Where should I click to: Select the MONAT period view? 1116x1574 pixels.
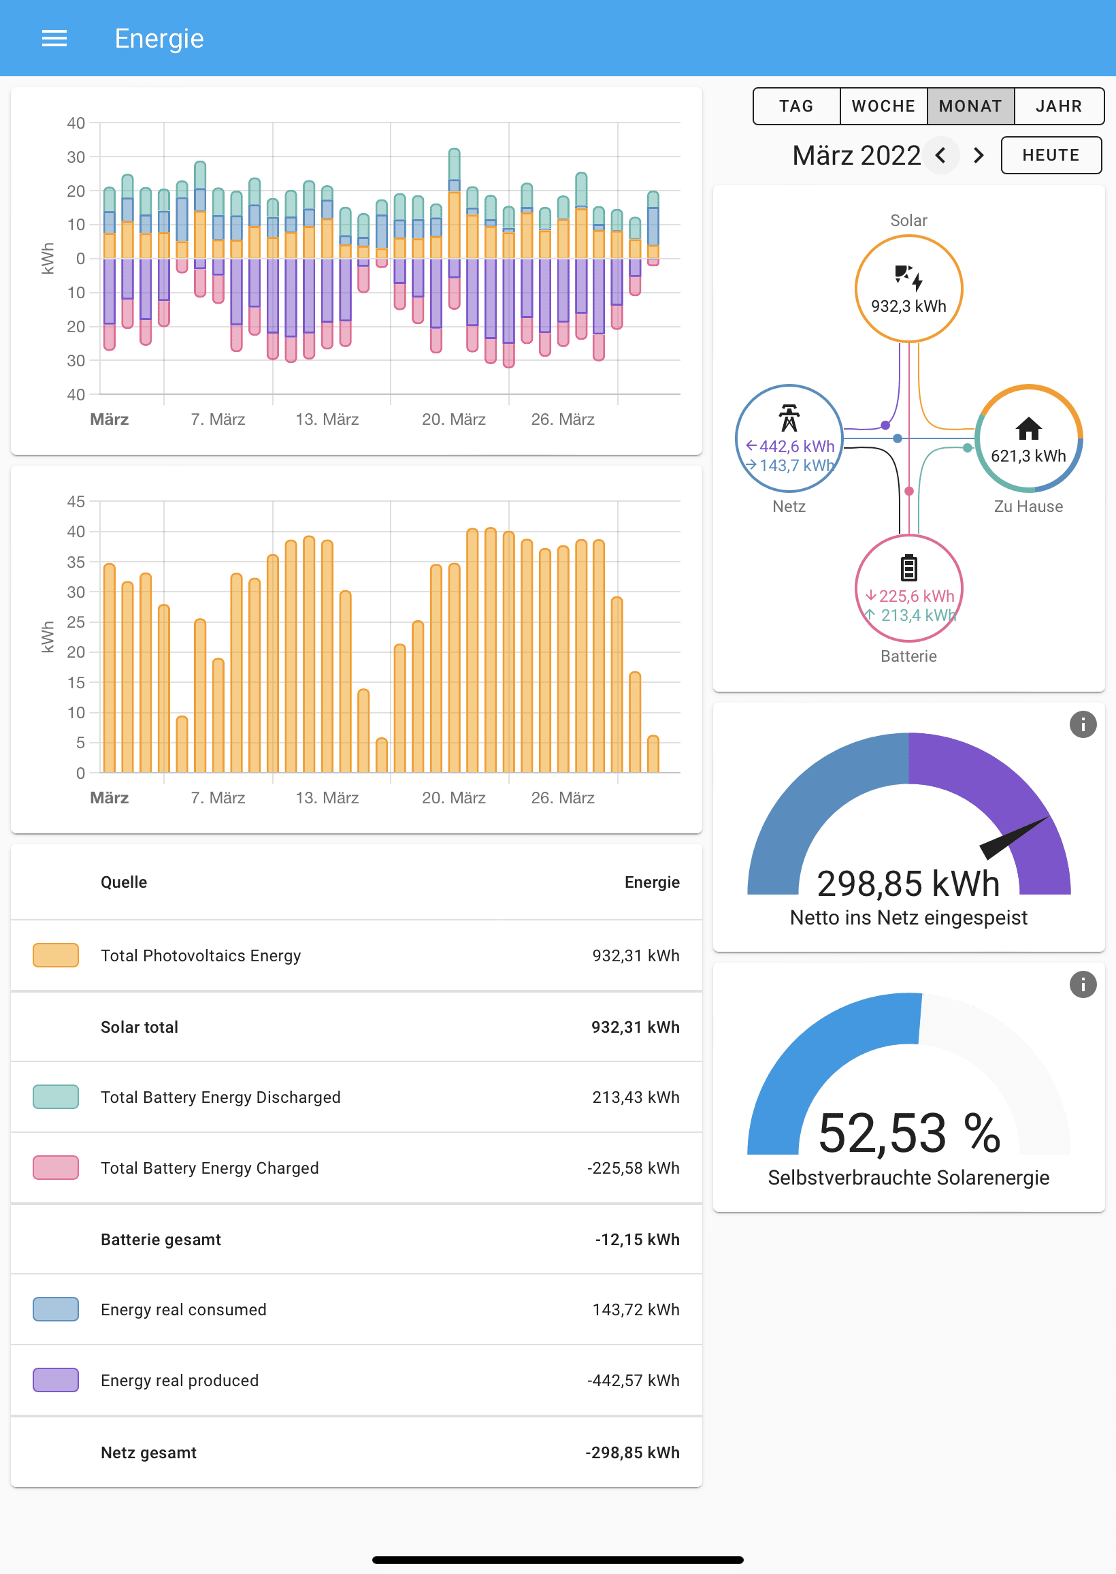click(x=970, y=106)
